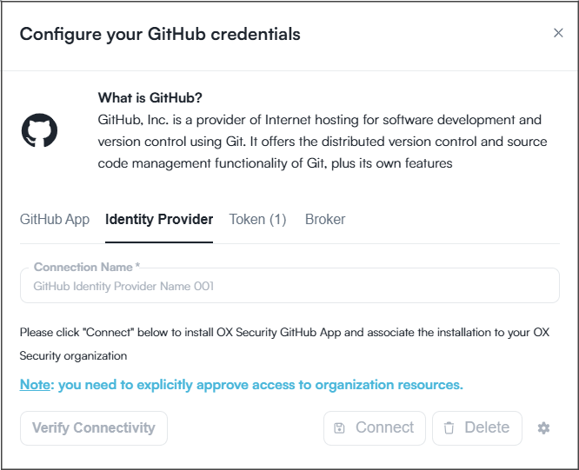Click the 'What is GitHub?' heading
The width and height of the screenshot is (579, 470).
point(150,98)
